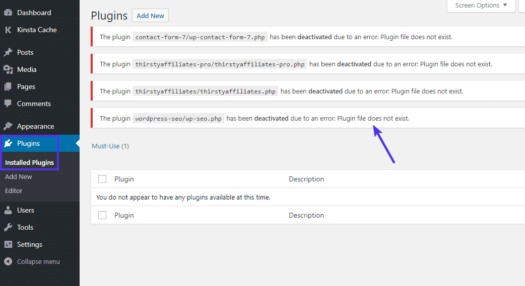Expand the Screen Options dropdown
The image size is (525, 286).
[481, 6]
